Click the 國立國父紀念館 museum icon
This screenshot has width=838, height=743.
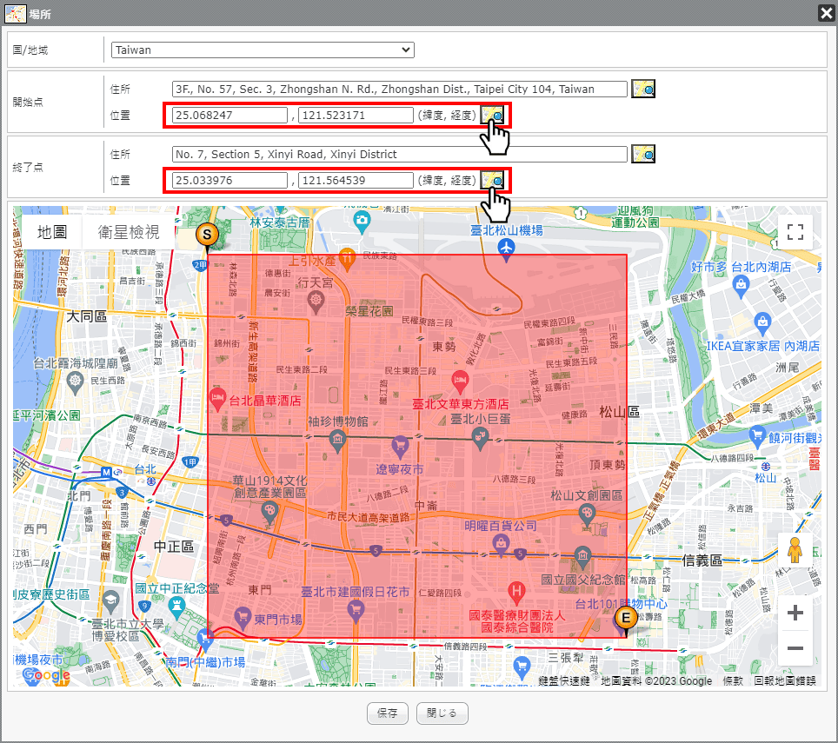582,556
